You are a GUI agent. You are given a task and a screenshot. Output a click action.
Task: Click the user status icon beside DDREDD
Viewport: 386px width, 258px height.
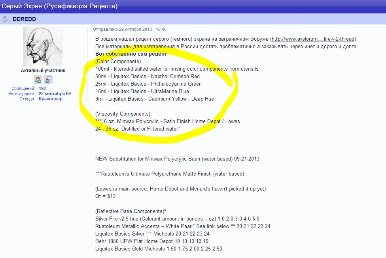pyautogui.click(x=5, y=19)
